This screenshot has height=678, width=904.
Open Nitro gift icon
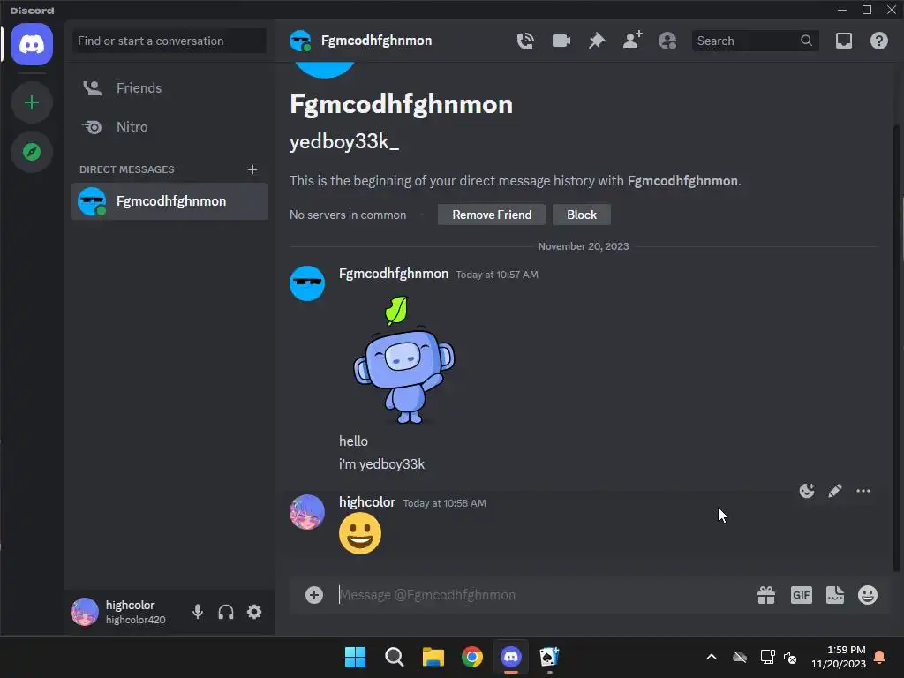[766, 595]
